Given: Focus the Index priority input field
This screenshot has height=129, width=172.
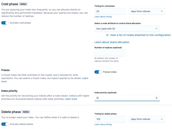Looking at the screenshot, I should tap(125, 98).
